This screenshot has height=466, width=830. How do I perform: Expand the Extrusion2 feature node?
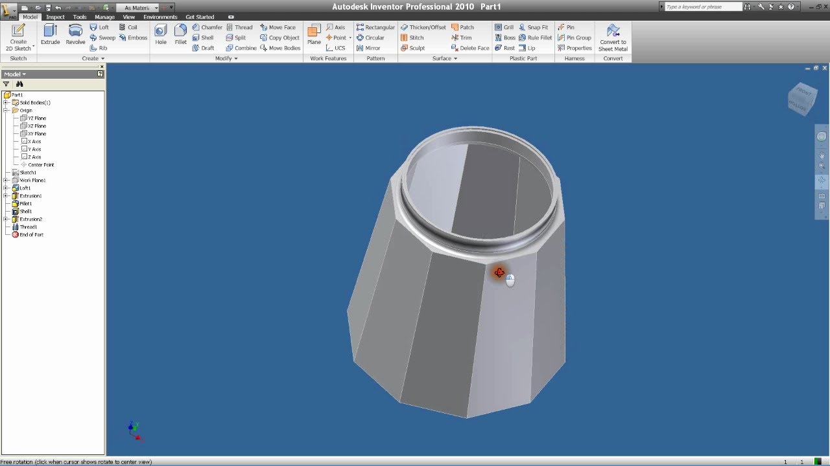point(6,219)
